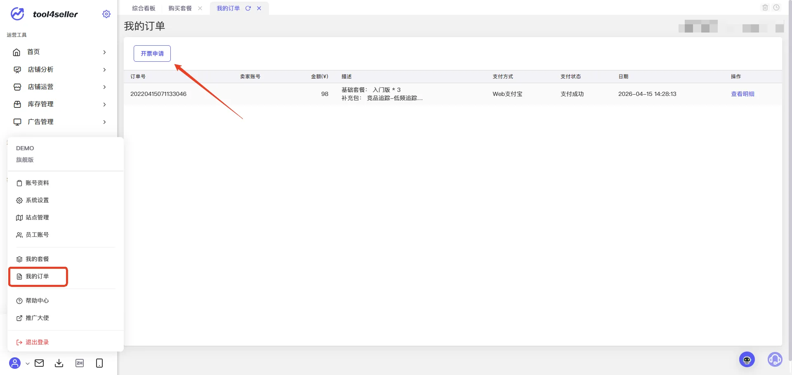Switch to the 购买套餐 tab
Viewport: 792px width, 375px height.
coord(180,8)
